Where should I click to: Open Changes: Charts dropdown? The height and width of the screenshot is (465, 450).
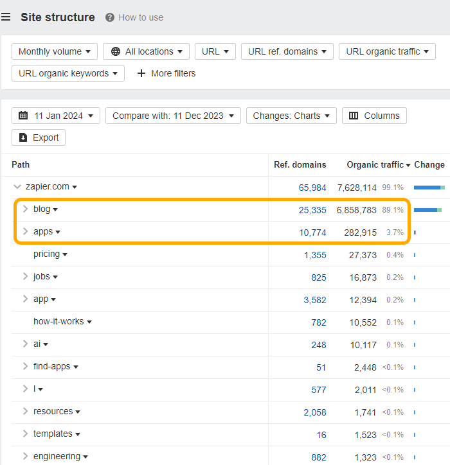[291, 116]
